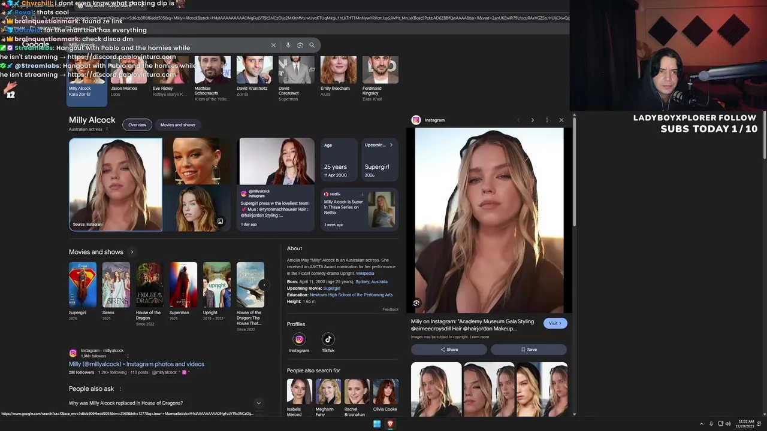Open the Sydney, Australia link
This screenshot has height=431, width=767.
click(372, 281)
